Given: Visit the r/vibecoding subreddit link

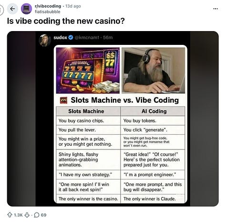Looking at the screenshot, I should pyautogui.click(x=48, y=6).
